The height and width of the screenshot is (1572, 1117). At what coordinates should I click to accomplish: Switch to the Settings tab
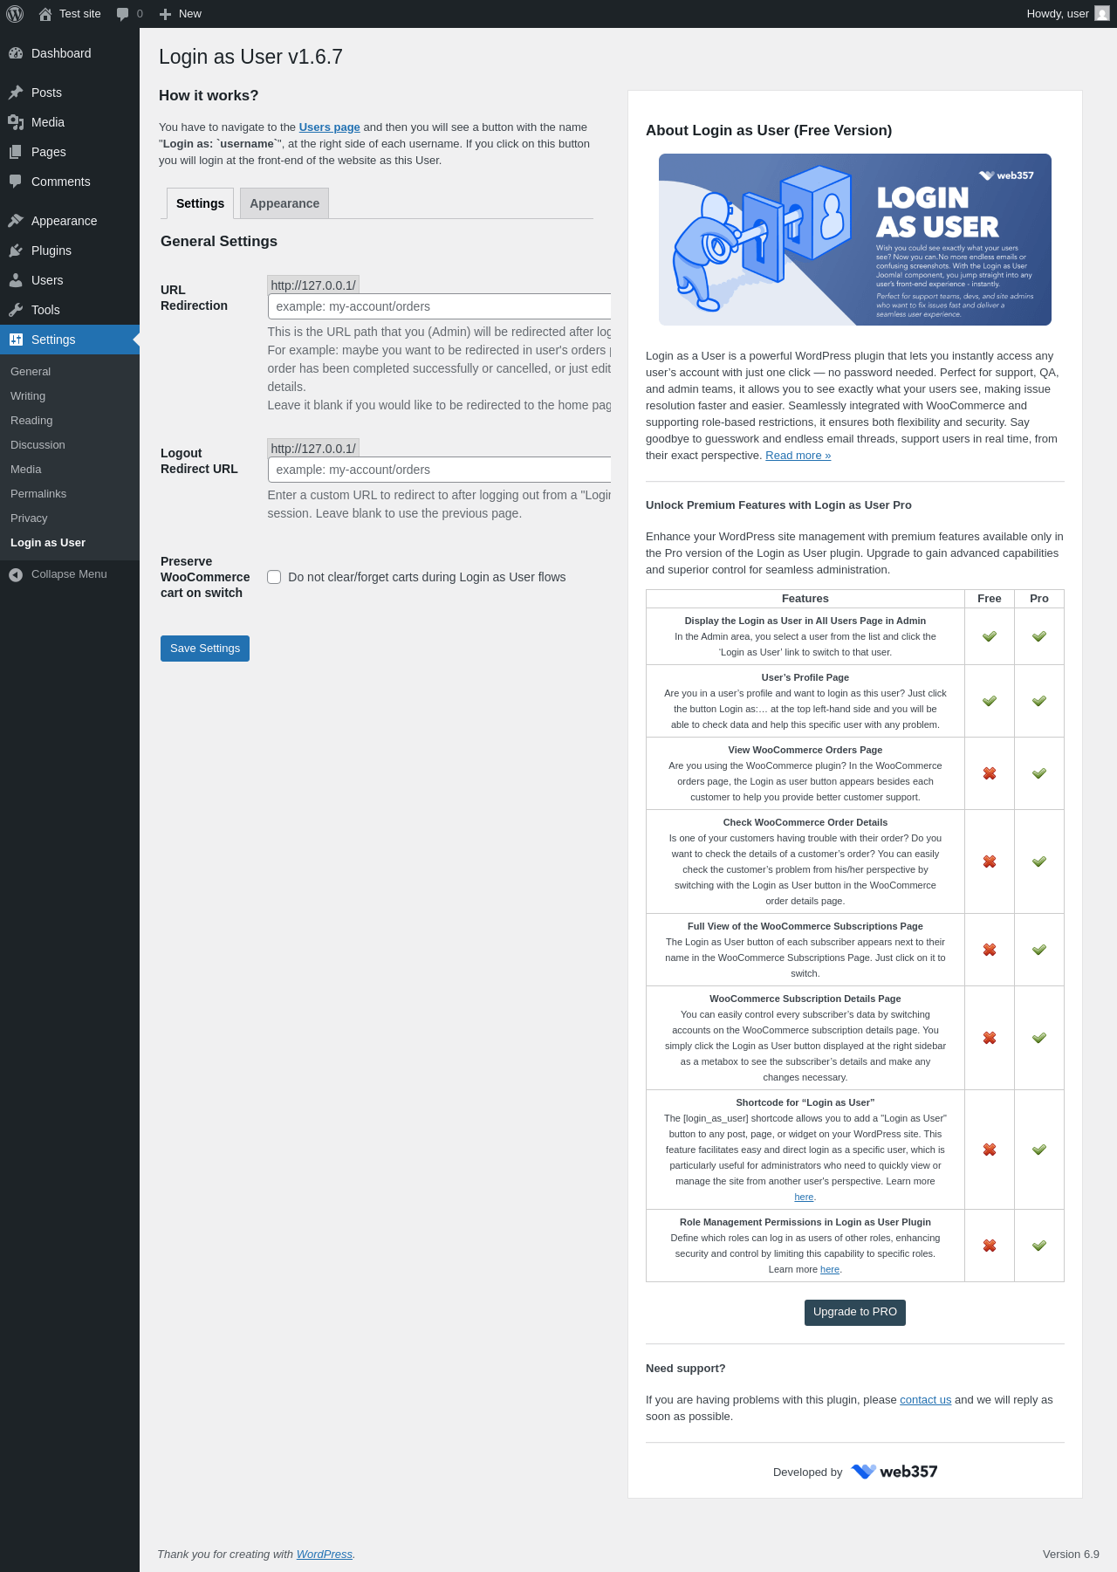[200, 203]
